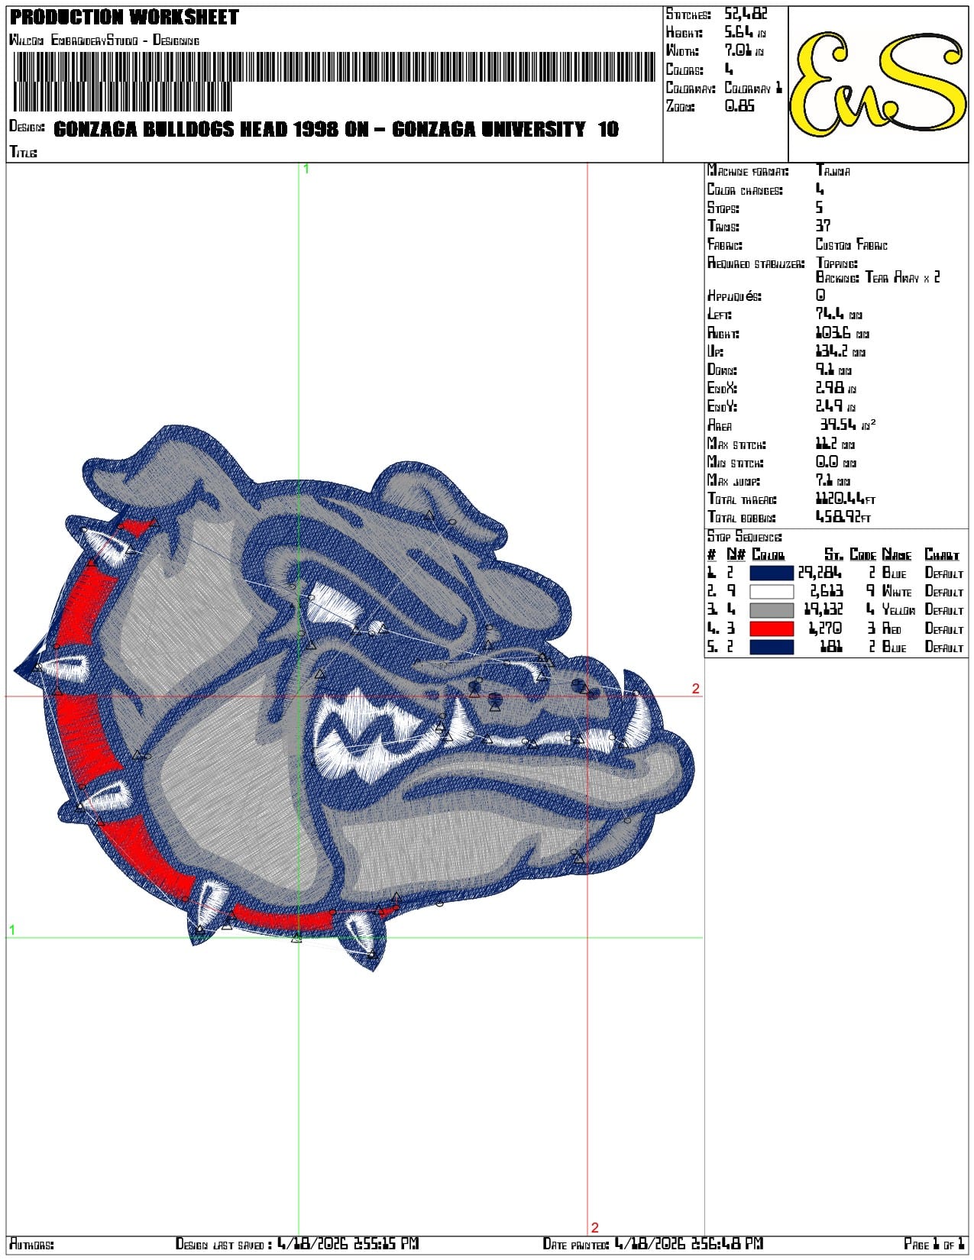Click stitch count '19,132' in stop 3
Screen dimensions: 974x1260
click(x=824, y=609)
